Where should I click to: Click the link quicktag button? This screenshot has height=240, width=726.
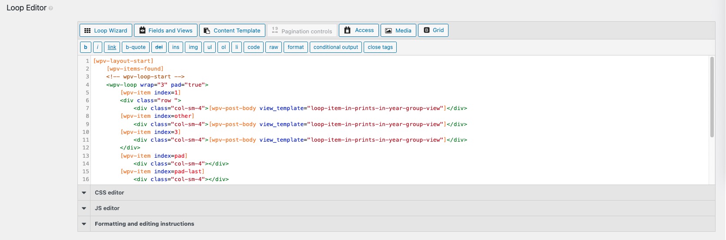tap(112, 47)
